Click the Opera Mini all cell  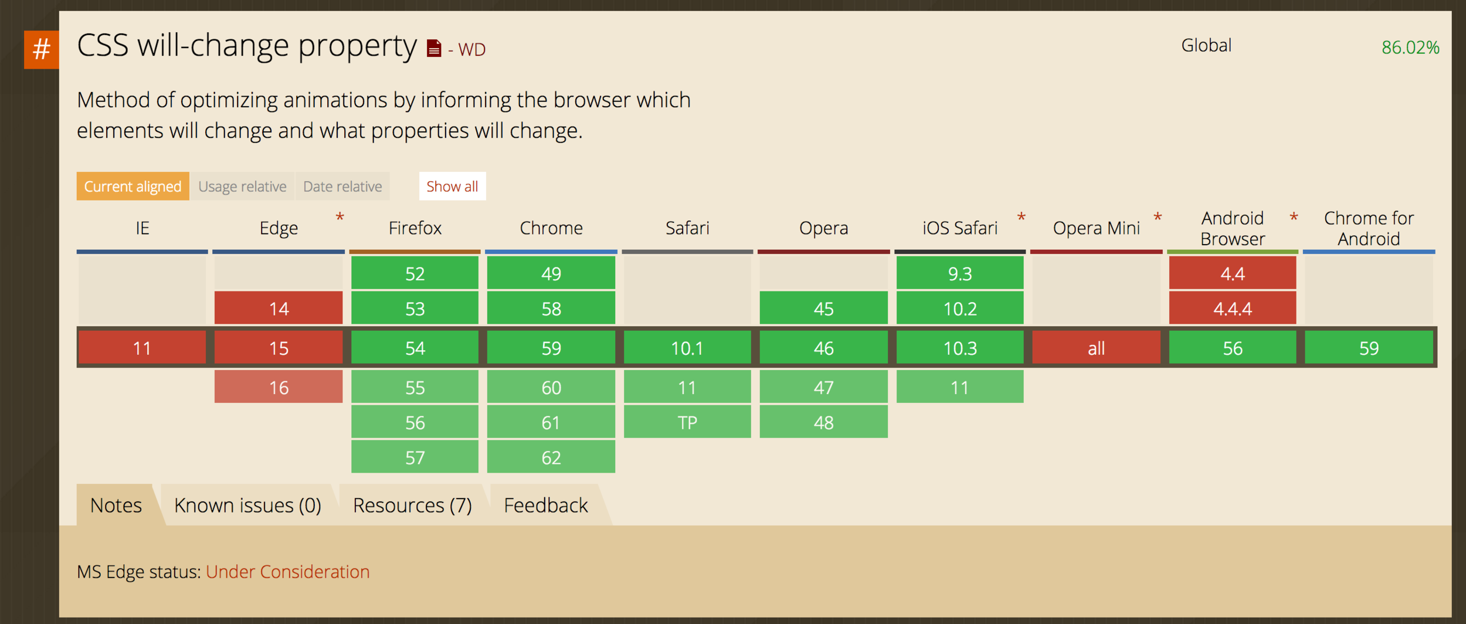tap(1096, 348)
